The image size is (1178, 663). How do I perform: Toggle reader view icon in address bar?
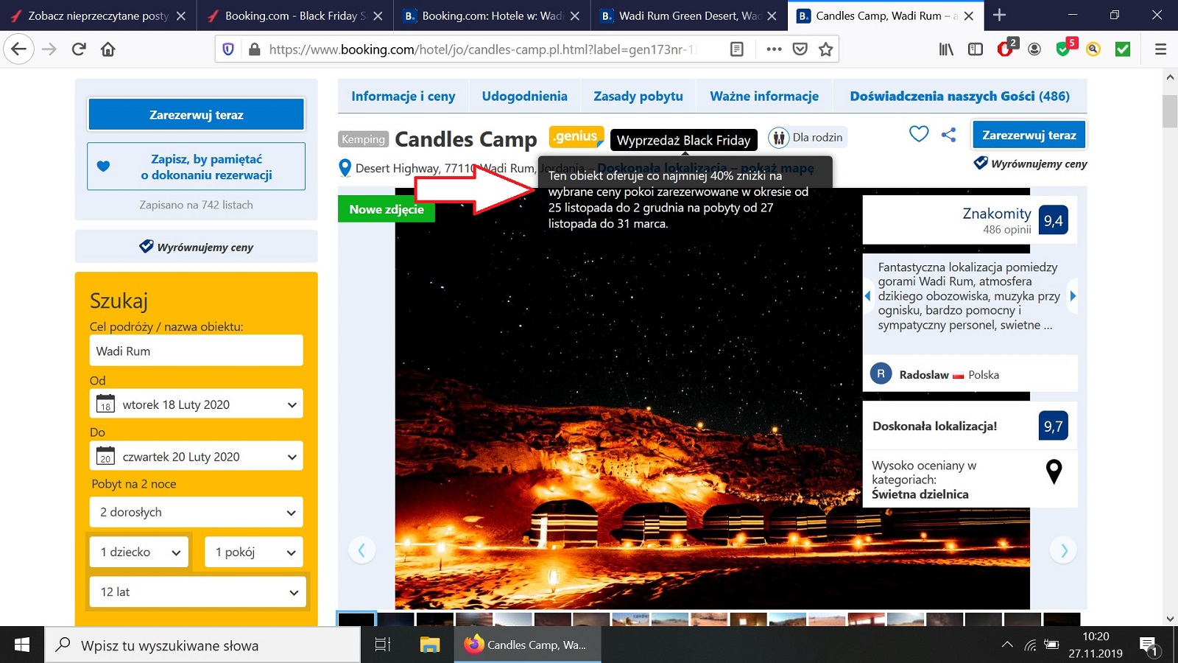pos(736,49)
